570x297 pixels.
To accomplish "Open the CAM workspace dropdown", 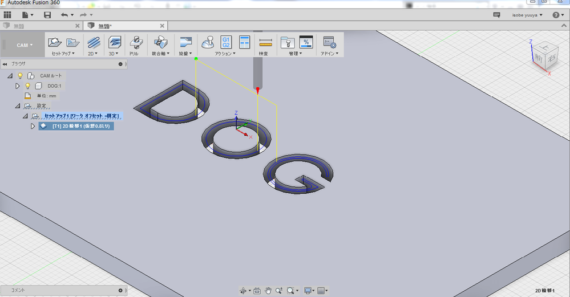I will [x=24, y=45].
